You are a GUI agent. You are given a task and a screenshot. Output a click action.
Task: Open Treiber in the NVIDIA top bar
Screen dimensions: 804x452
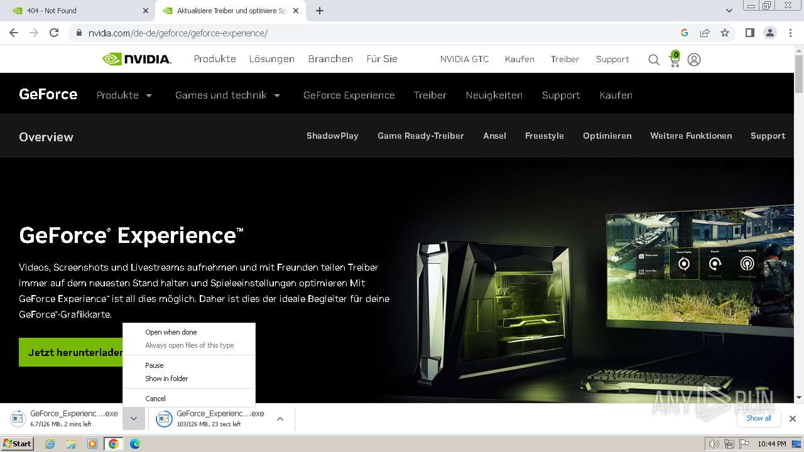[565, 59]
